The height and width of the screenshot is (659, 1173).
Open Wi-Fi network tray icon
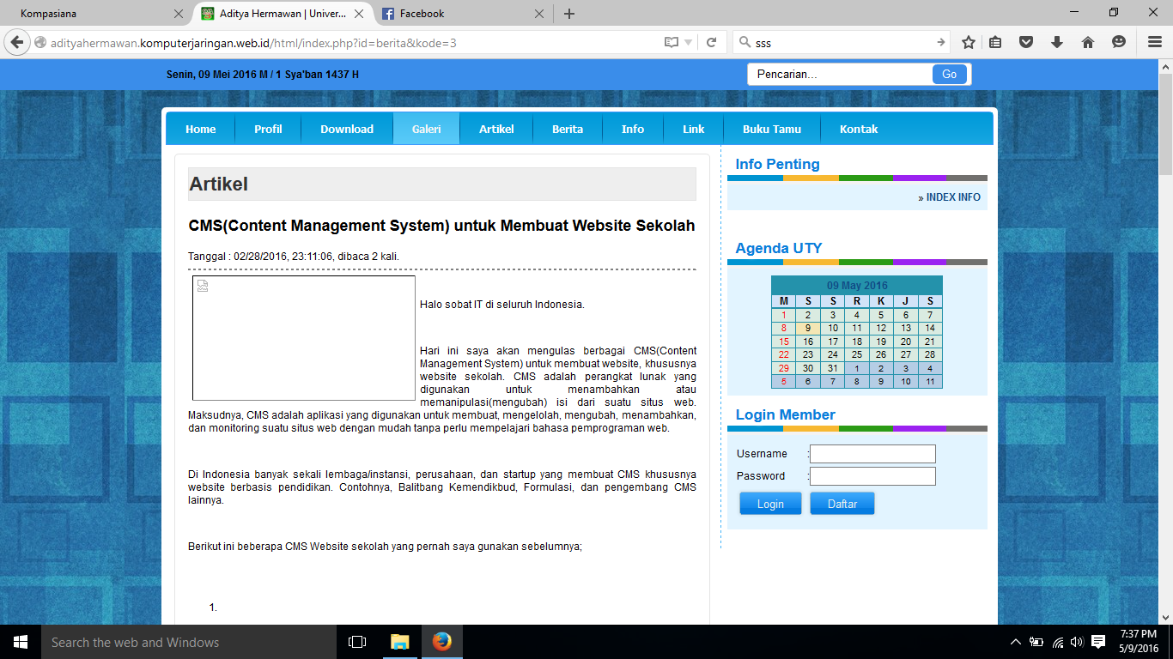[x=1058, y=642]
